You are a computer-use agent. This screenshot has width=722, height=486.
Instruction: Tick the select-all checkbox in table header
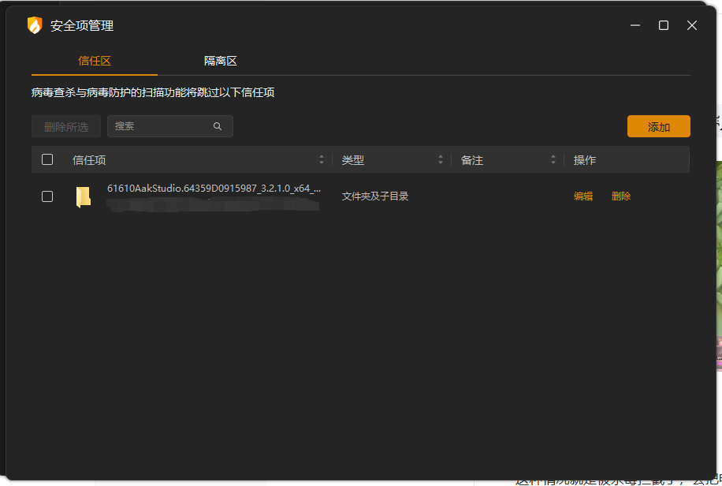47,159
